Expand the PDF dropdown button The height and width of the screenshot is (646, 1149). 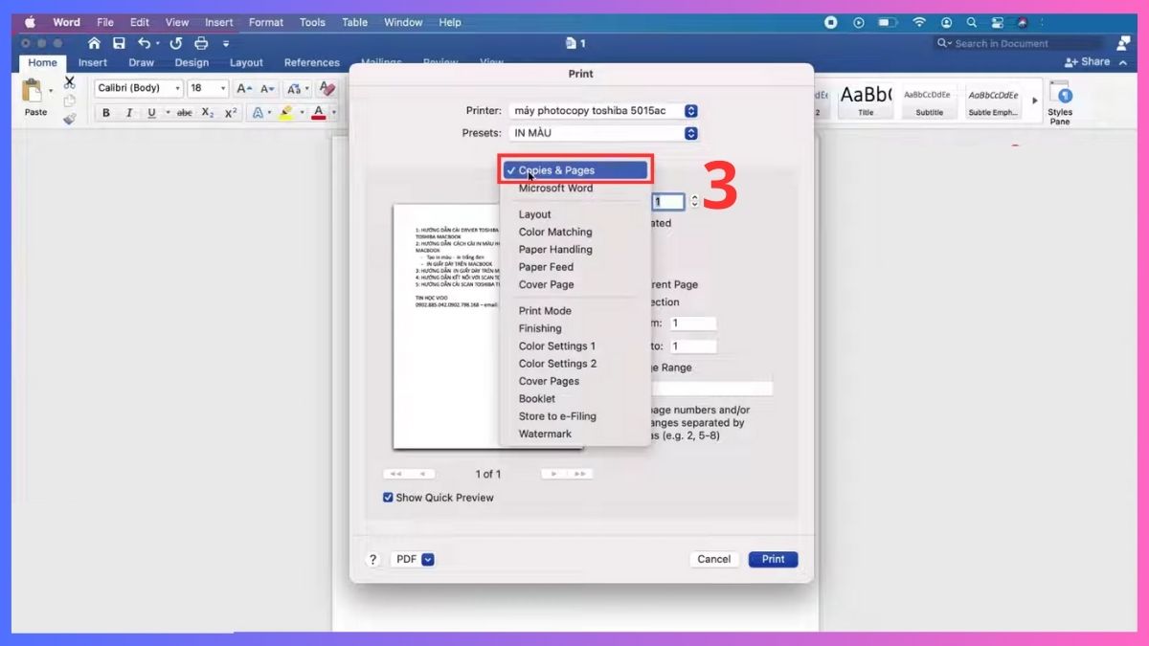[427, 560]
